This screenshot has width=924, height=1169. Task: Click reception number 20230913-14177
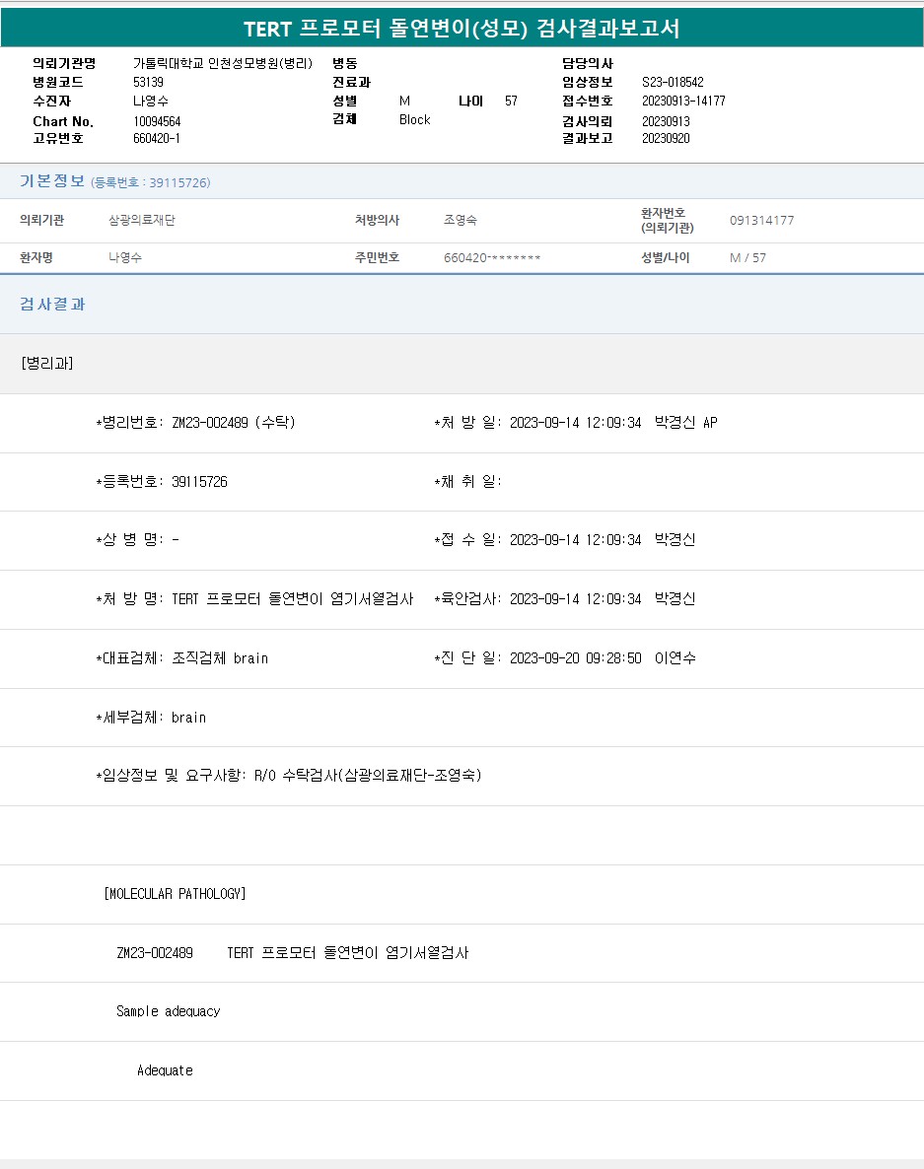683,101
